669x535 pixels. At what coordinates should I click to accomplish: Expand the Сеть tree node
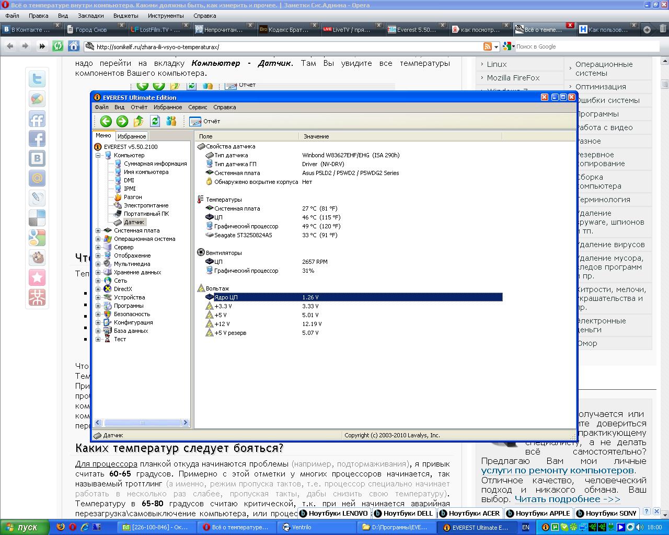point(98,281)
